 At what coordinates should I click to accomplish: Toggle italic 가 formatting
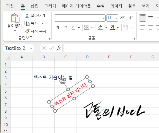[66, 27]
